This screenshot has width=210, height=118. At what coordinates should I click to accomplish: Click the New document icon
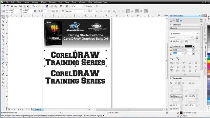point(4,6)
